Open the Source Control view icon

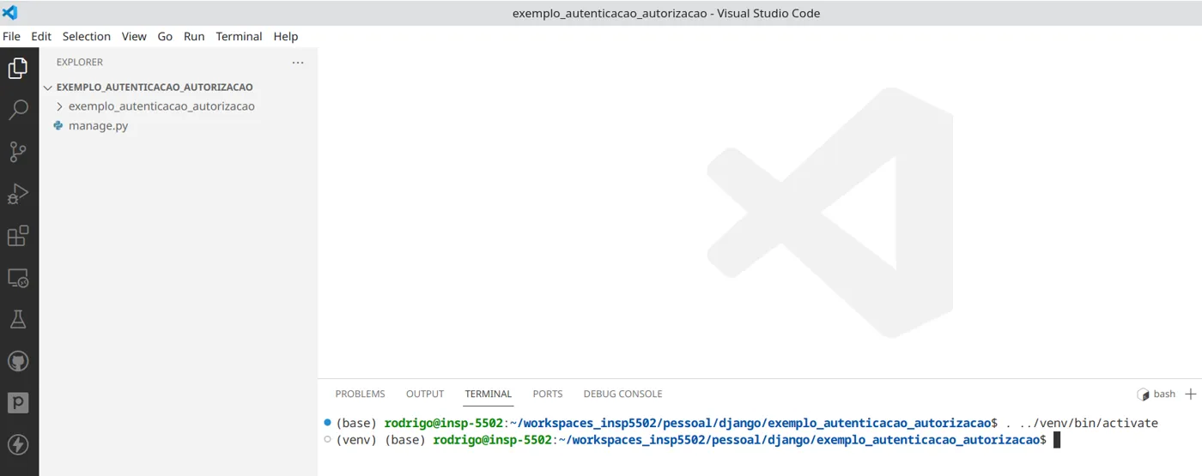[18, 152]
